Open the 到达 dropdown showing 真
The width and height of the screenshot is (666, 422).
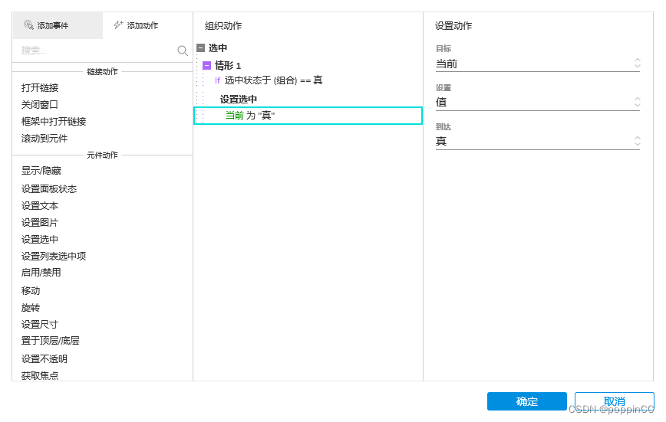point(537,141)
